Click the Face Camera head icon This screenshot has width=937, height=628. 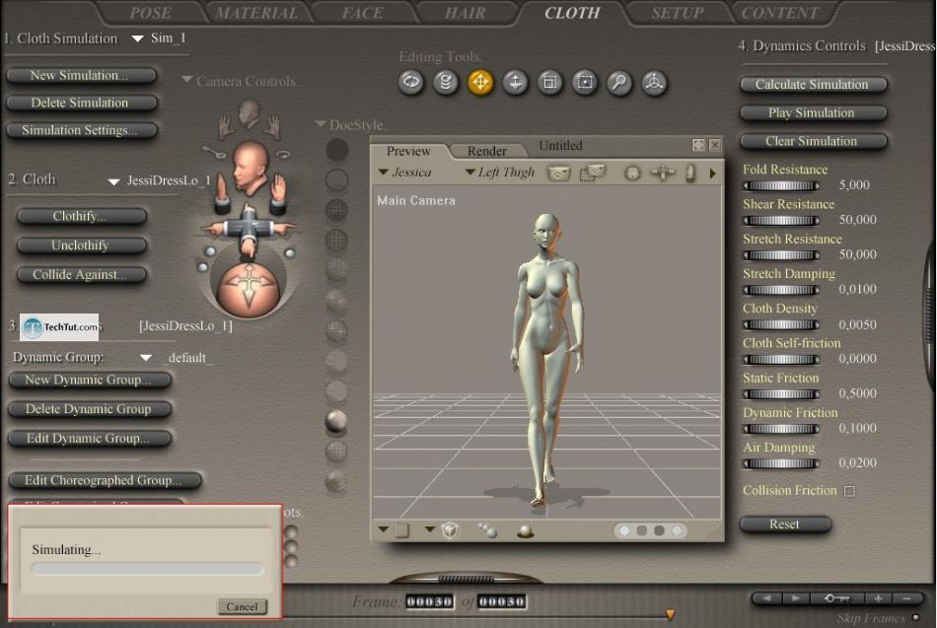250,112
